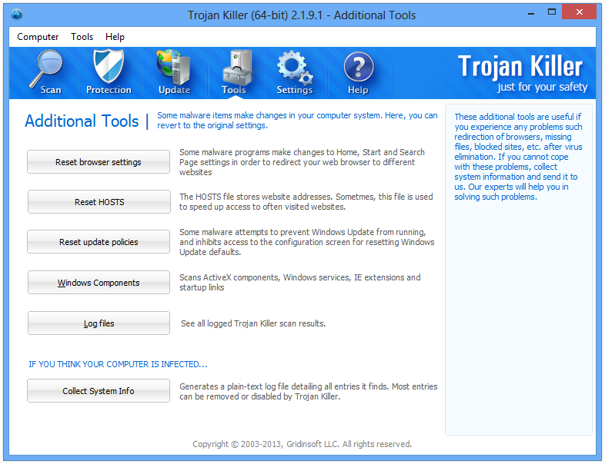This screenshot has height=464, width=605.
Task: Click 'Some malware programs make changes to Home' text
Action: (x=302, y=162)
